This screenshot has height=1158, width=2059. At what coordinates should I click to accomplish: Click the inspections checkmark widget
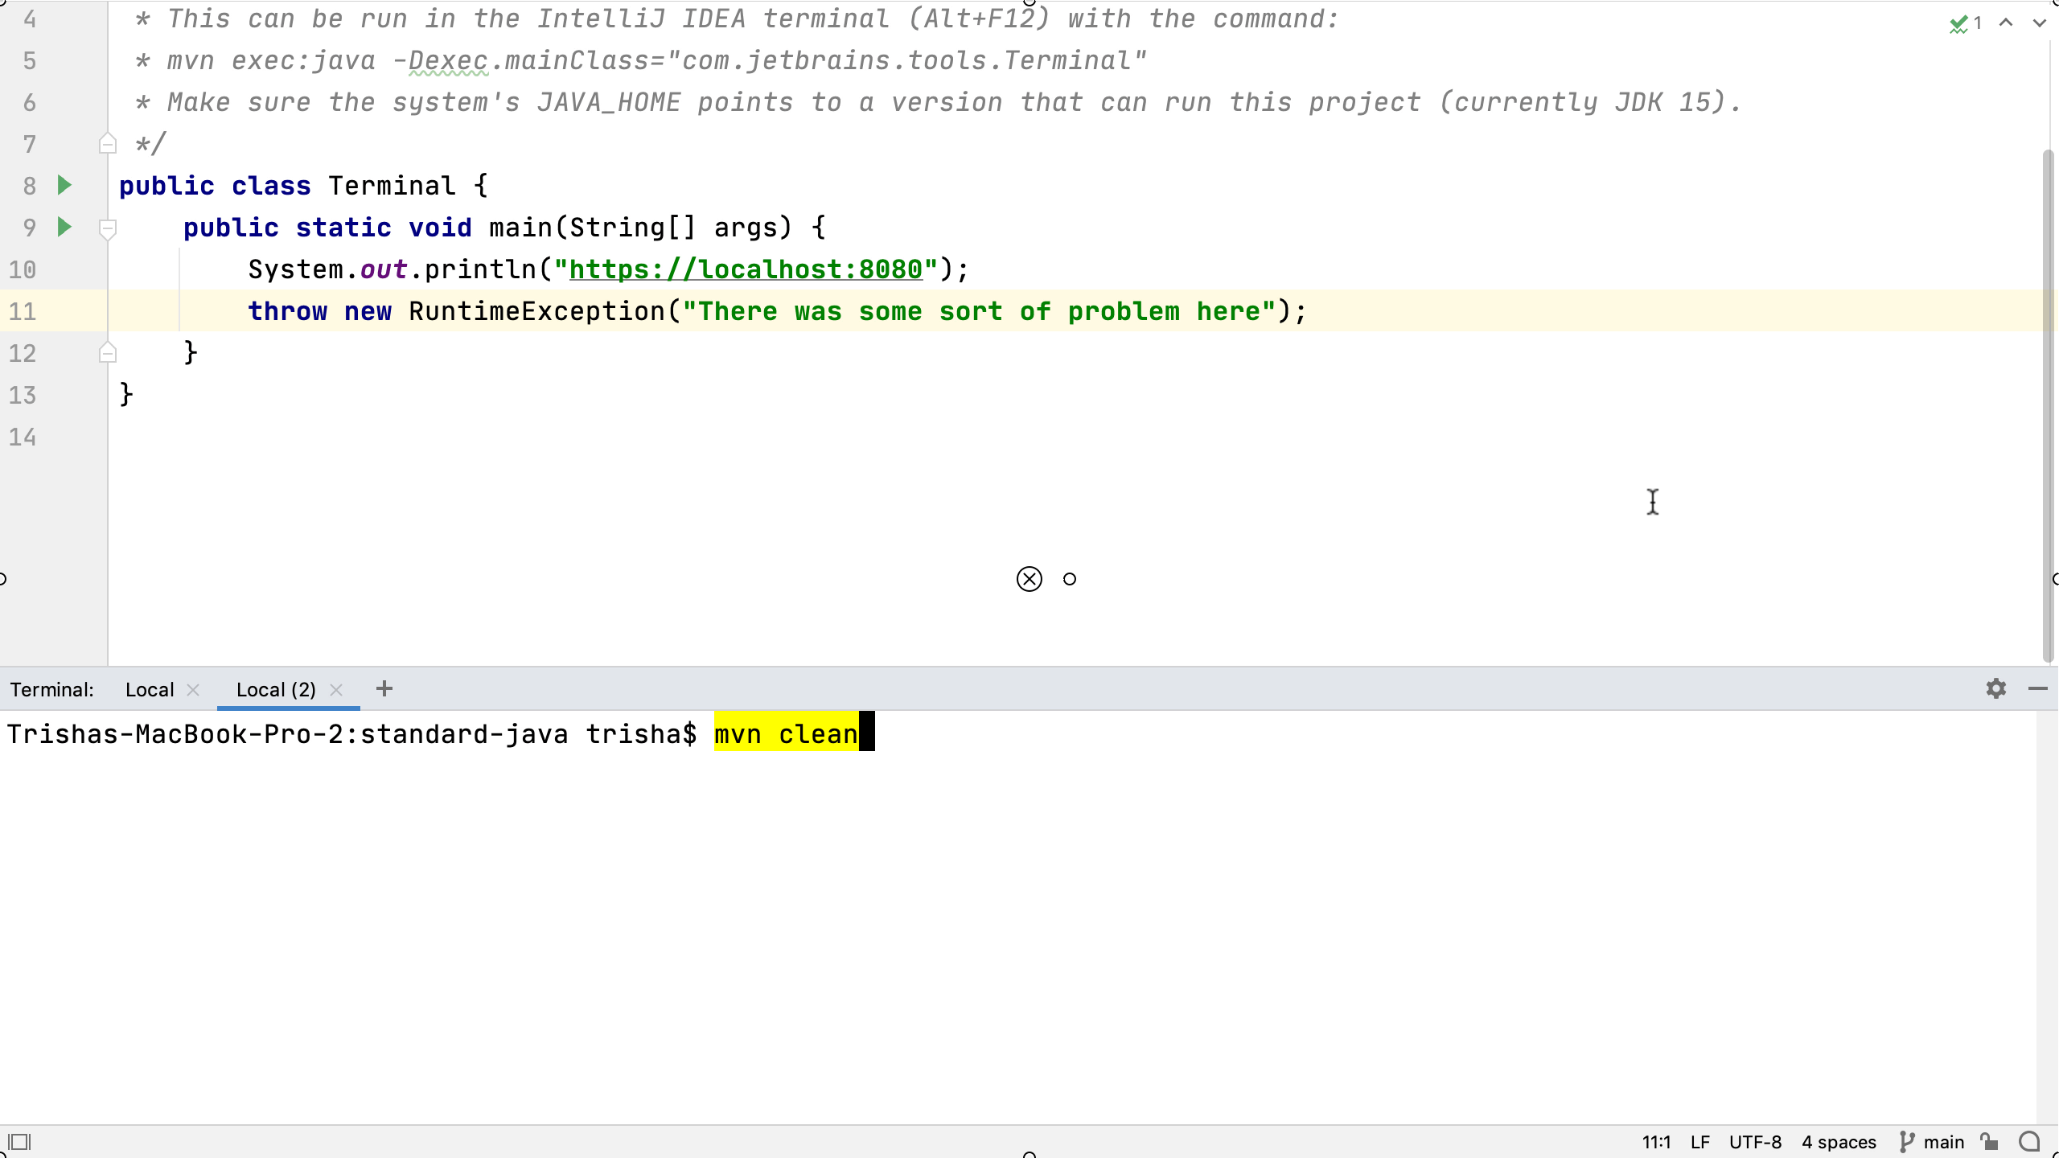click(1965, 23)
